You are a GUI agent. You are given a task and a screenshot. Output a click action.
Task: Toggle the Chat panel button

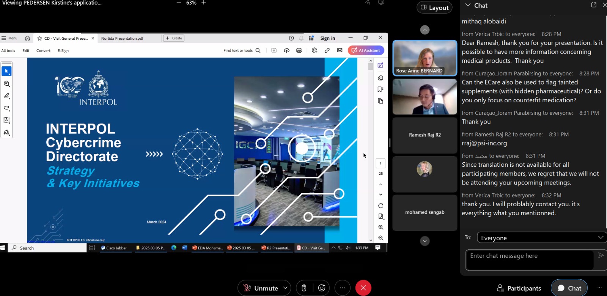pos(569,288)
